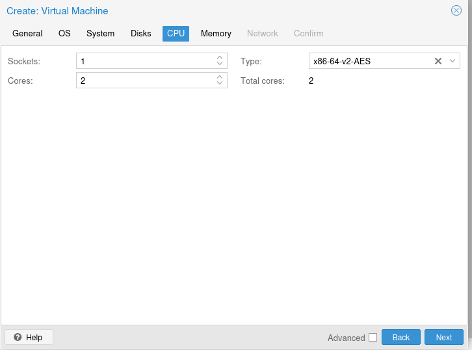This screenshot has width=472, height=350.
Task: Clear the CPU Type field value
Action: point(438,61)
